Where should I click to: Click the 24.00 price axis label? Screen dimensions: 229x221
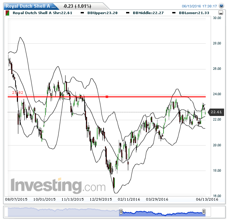pos(217,94)
